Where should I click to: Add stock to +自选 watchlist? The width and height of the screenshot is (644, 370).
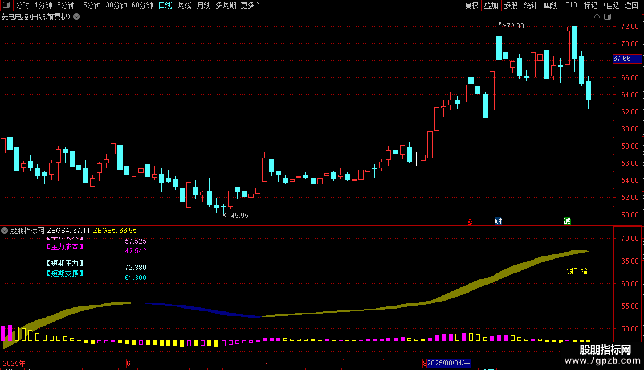click(x=611, y=5)
